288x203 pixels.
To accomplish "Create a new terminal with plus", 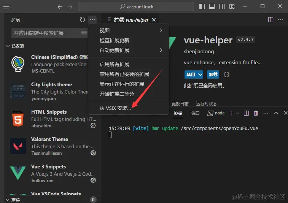I will coord(231,113).
